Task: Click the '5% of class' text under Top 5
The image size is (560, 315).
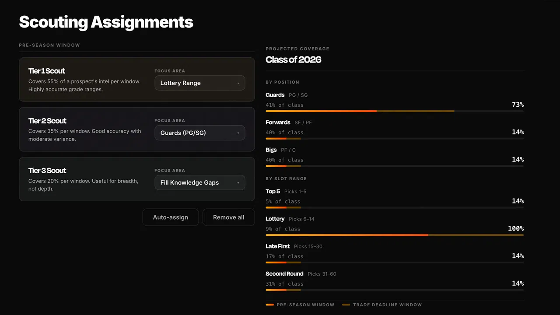Action: pos(283,201)
